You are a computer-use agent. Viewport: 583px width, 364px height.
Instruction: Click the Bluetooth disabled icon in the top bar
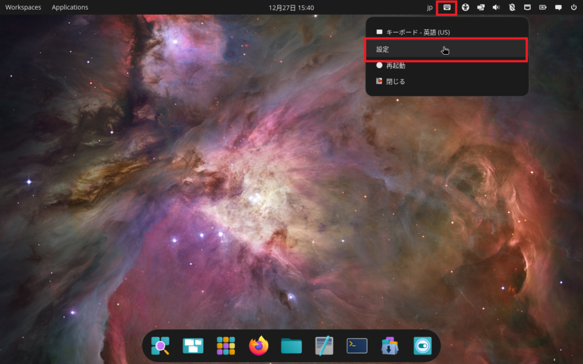coord(511,7)
